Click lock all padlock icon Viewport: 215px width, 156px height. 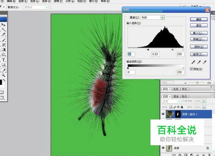click(x=182, y=107)
